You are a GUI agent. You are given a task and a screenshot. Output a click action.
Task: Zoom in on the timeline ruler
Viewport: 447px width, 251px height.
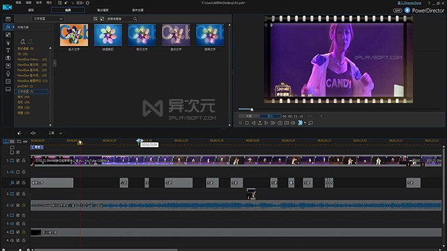tap(28, 250)
